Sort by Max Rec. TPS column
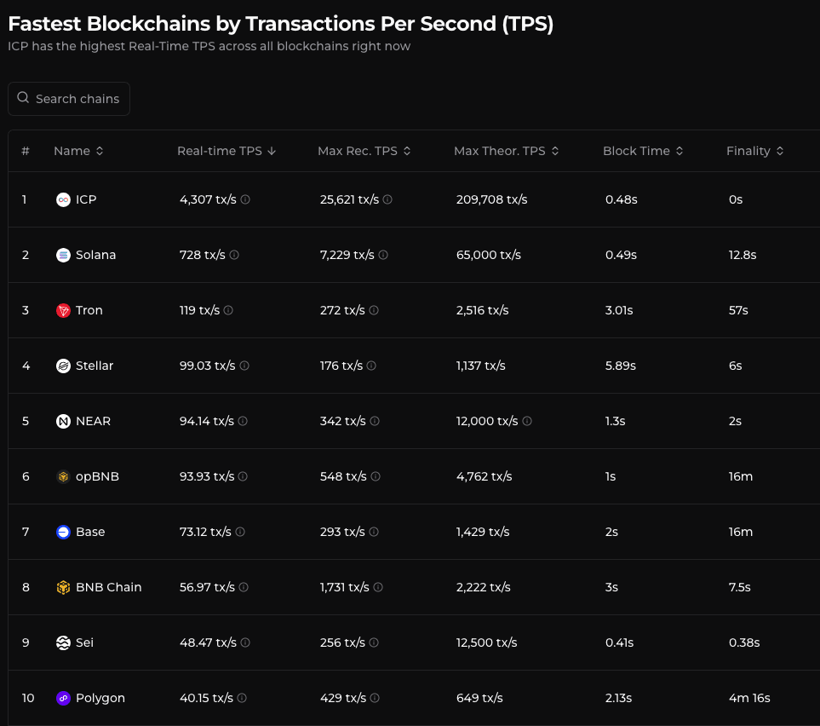Image resolution: width=820 pixels, height=726 pixels. [x=364, y=151]
